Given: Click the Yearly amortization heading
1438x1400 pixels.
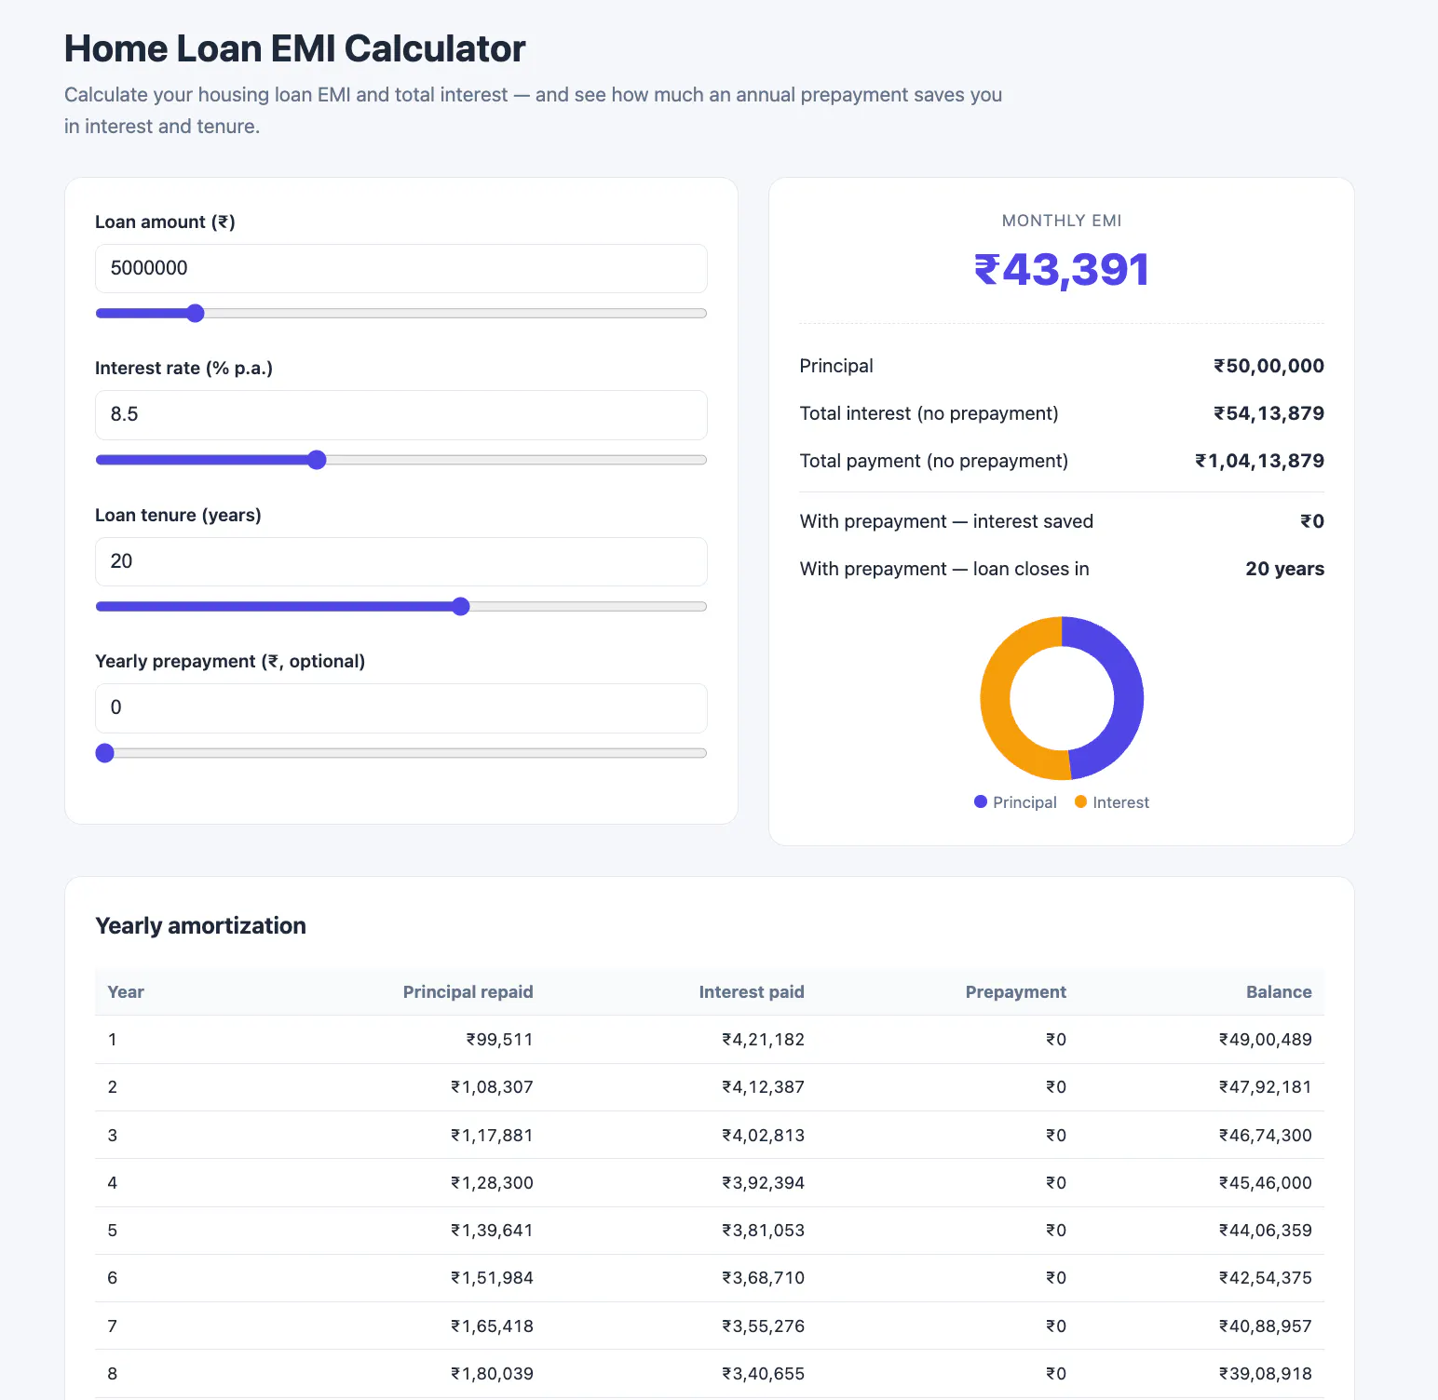Looking at the screenshot, I should pos(200,926).
